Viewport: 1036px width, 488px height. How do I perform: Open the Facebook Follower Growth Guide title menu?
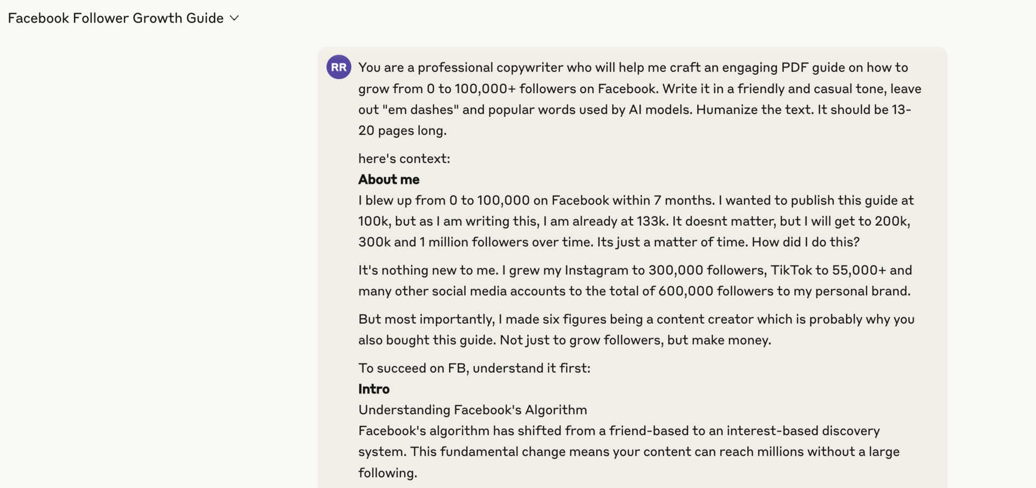[x=123, y=18]
